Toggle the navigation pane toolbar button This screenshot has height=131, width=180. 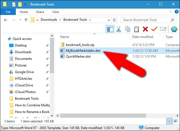click(x=110, y=29)
